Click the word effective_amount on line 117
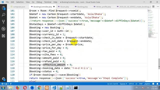This screenshot has height=90, width=160. click(54, 65)
